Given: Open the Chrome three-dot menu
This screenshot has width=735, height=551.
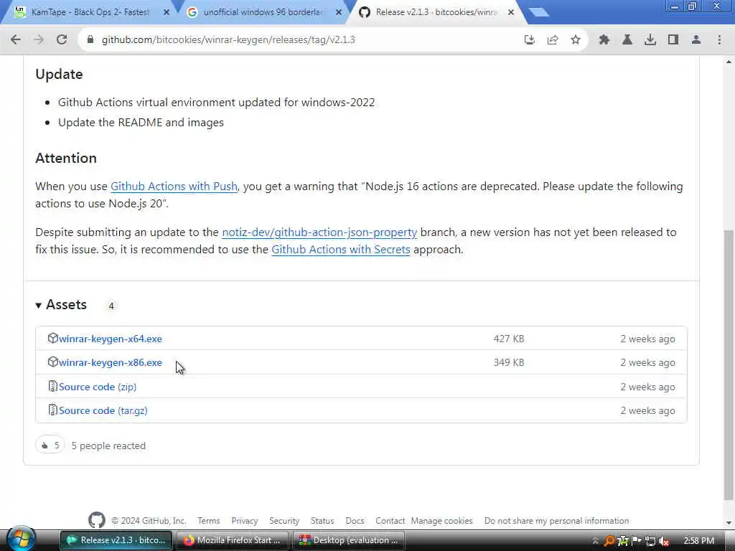Looking at the screenshot, I should (719, 40).
